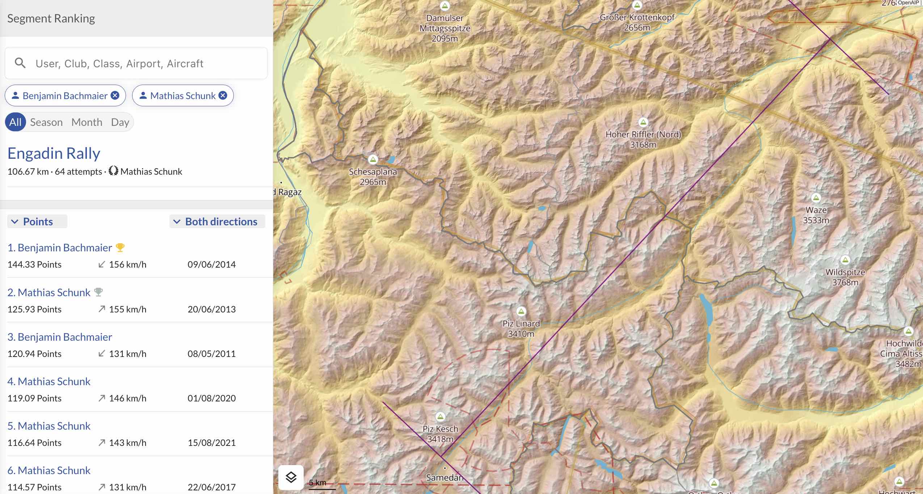Viewport: 923px width, 494px height.
Task: Click the Piz Kesch peak marker
Action: [x=440, y=417]
